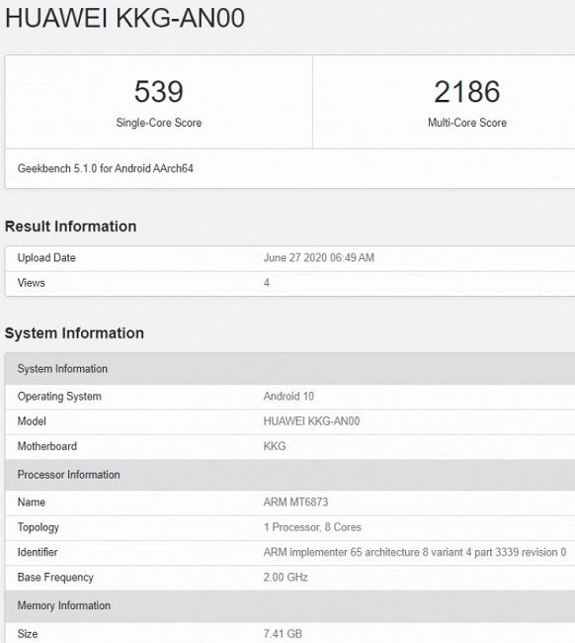
Task: Click the Multi-Core Score label
Action: coord(467,123)
